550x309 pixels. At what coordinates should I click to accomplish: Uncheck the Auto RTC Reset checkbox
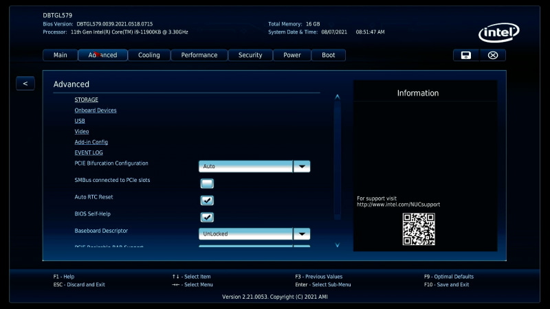pos(207,200)
